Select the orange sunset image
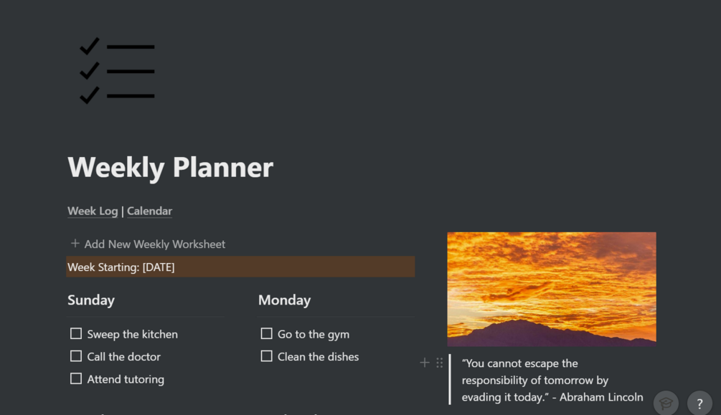 551,288
